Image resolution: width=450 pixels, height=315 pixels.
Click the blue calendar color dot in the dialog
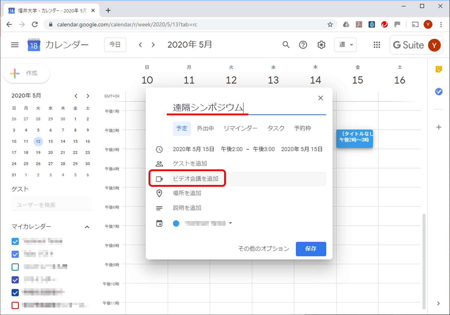point(176,223)
